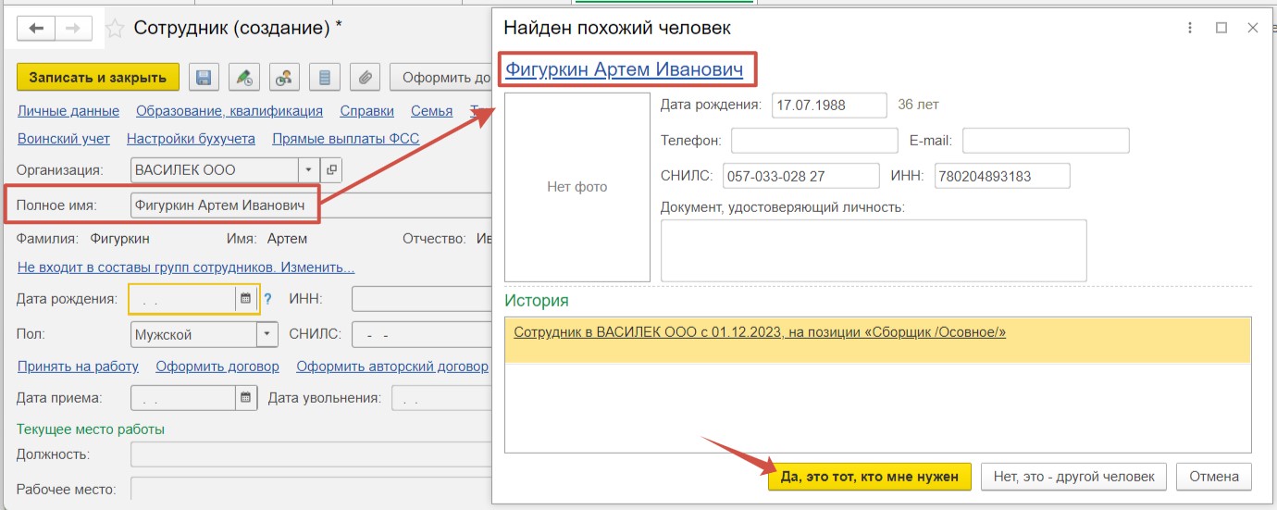The image size is (1277, 510).
Task: Click the Организация field showing ВАСИЛЕК ООО
Action: pyautogui.click(x=215, y=170)
